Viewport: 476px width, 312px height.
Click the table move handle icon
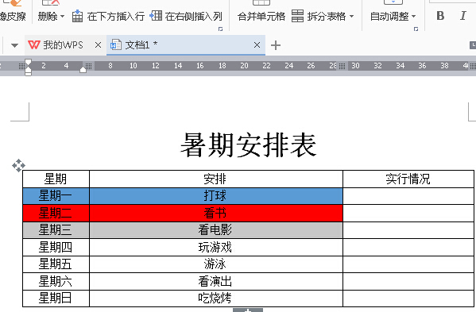tap(18, 166)
